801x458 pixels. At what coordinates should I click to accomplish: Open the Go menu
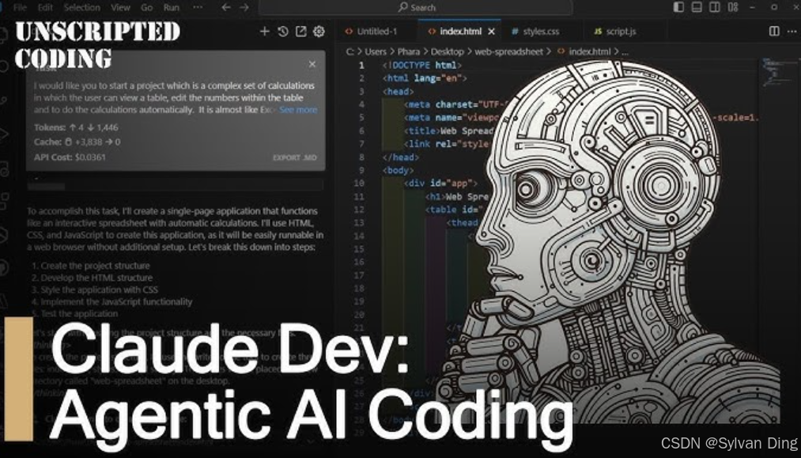146,7
